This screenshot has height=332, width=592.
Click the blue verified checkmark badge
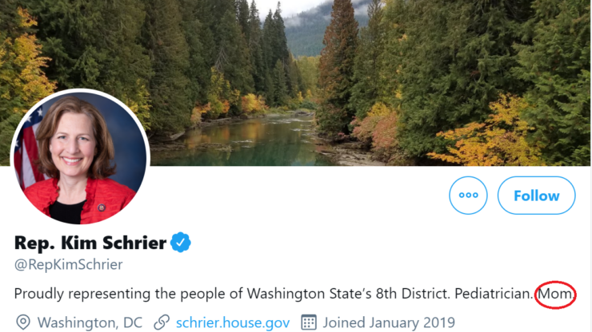(x=181, y=243)
